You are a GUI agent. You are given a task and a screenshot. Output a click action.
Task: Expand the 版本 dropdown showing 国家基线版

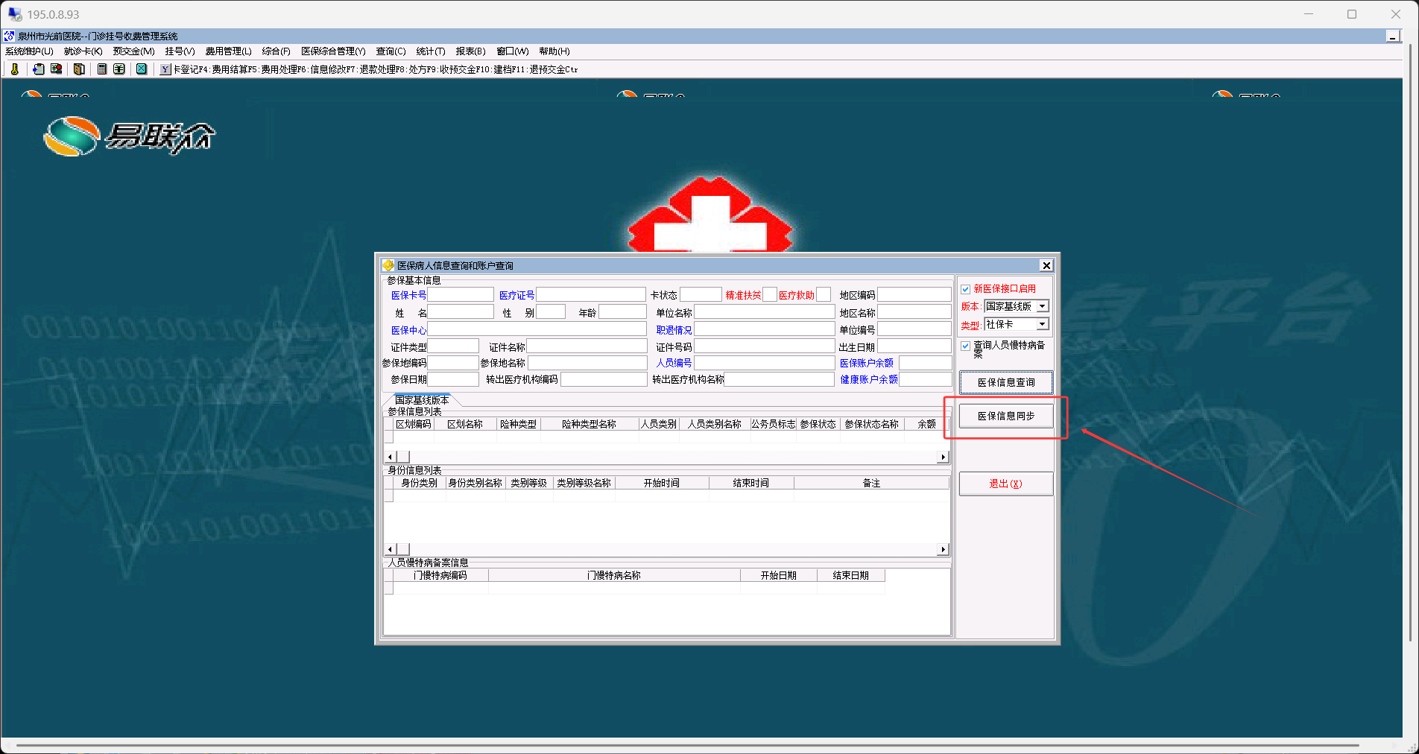click(1042, 306)
